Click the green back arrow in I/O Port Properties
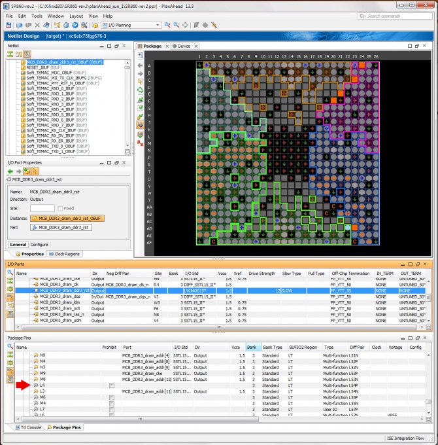The image size is (438, 445). point(10,171)
